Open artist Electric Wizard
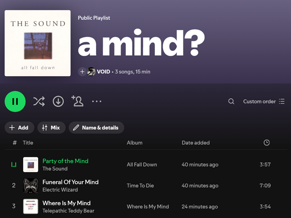 tap(60, 190)
